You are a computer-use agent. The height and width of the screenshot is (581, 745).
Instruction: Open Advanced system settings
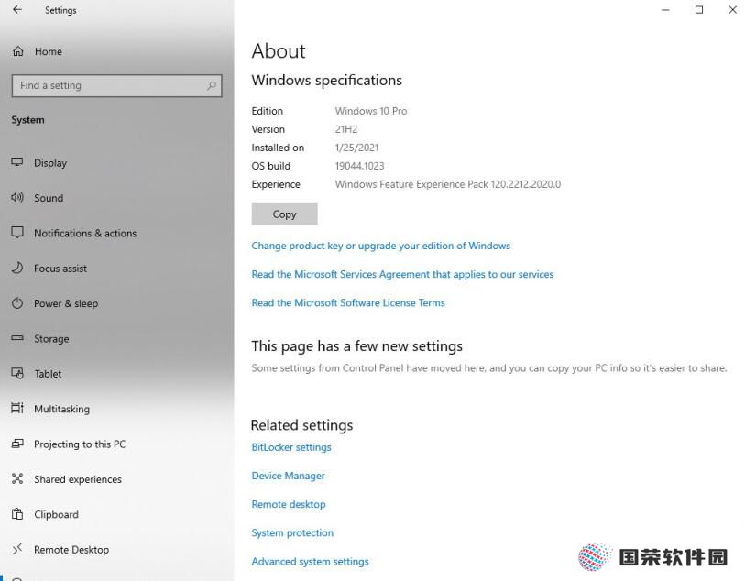pyautogui.click(x=310, y=561)
